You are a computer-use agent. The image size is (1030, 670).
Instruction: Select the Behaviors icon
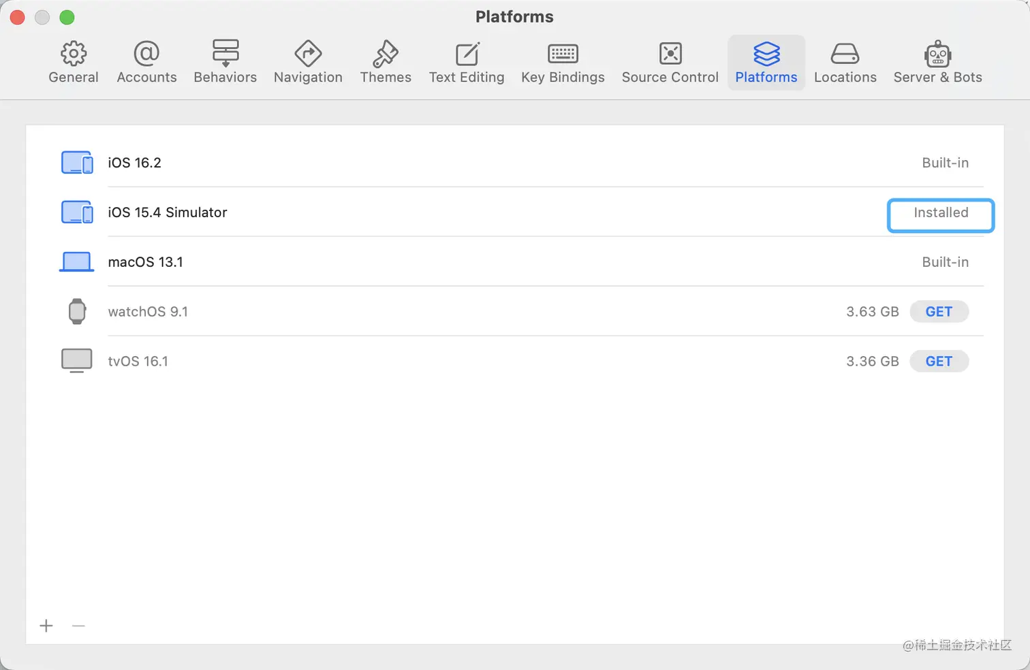coord(225,53)
